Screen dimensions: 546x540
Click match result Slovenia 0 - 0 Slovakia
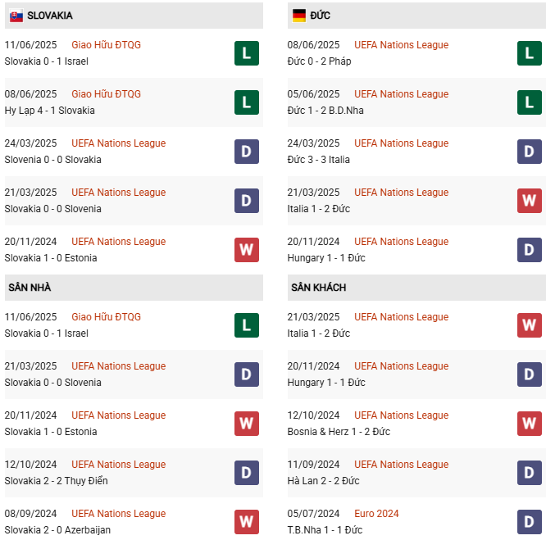pyautogui.click(x=52, y=160)
